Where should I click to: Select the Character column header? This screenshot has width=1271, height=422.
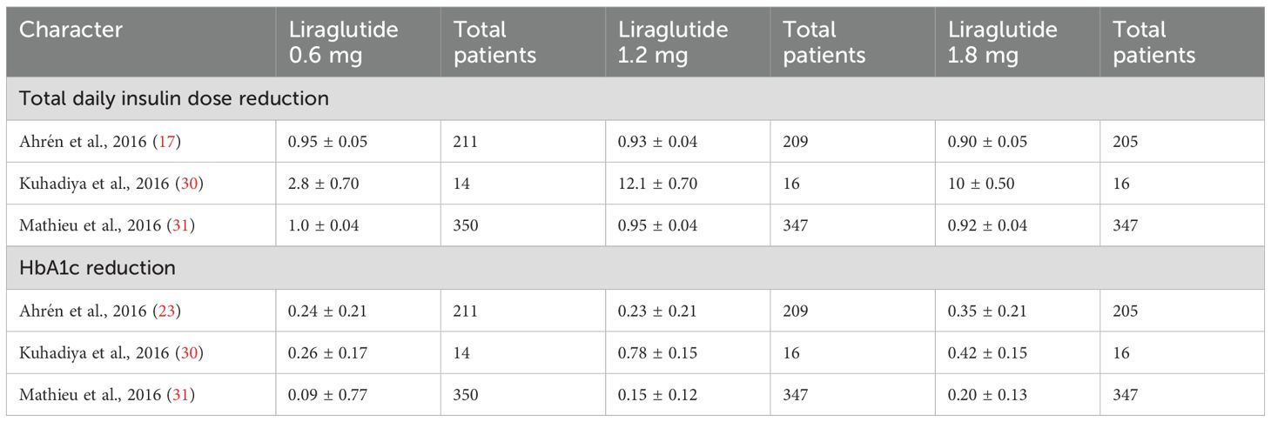(71, 30)
